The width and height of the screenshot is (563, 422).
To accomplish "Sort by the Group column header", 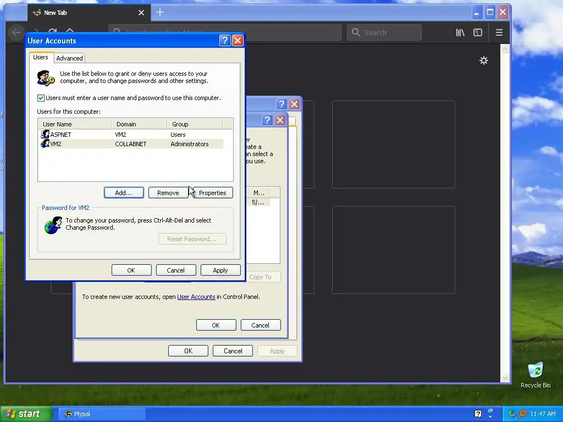I will coord(195,124).
